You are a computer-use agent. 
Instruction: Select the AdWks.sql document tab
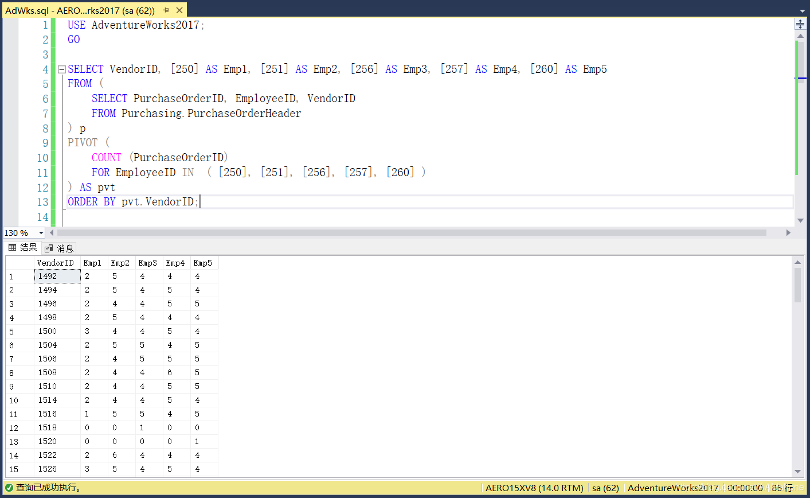(80, 10)
